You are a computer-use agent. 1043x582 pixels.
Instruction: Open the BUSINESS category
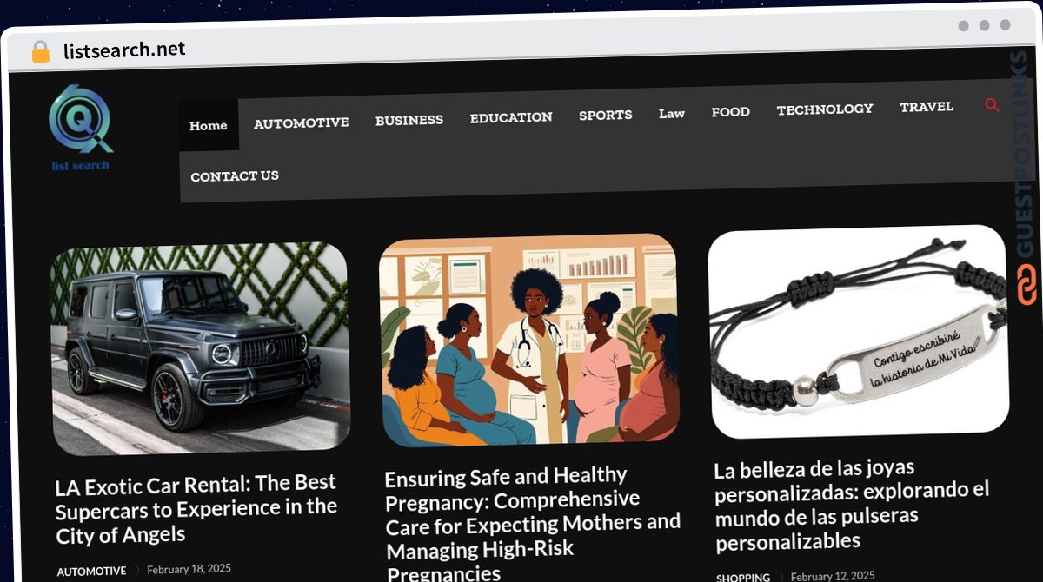409,120
